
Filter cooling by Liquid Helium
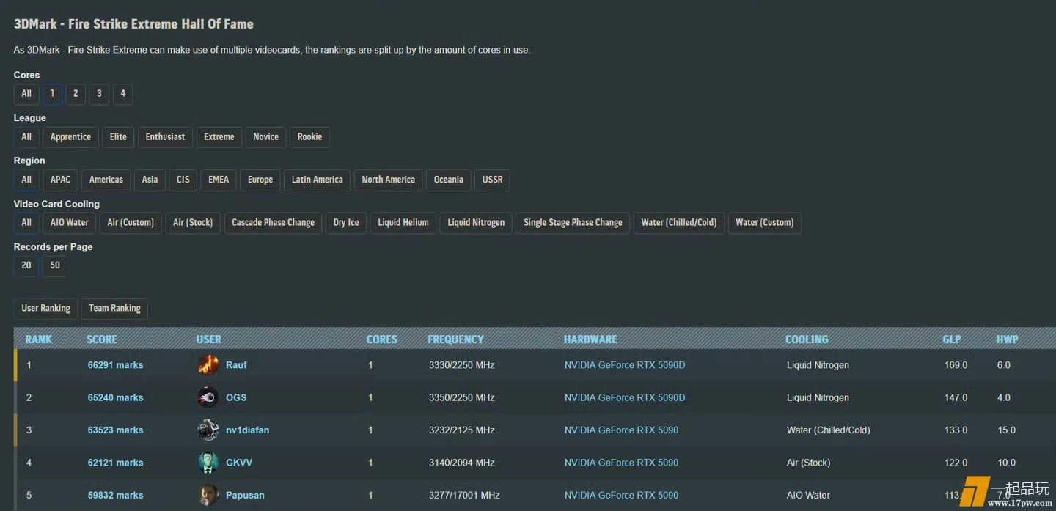tap(403, 223)
